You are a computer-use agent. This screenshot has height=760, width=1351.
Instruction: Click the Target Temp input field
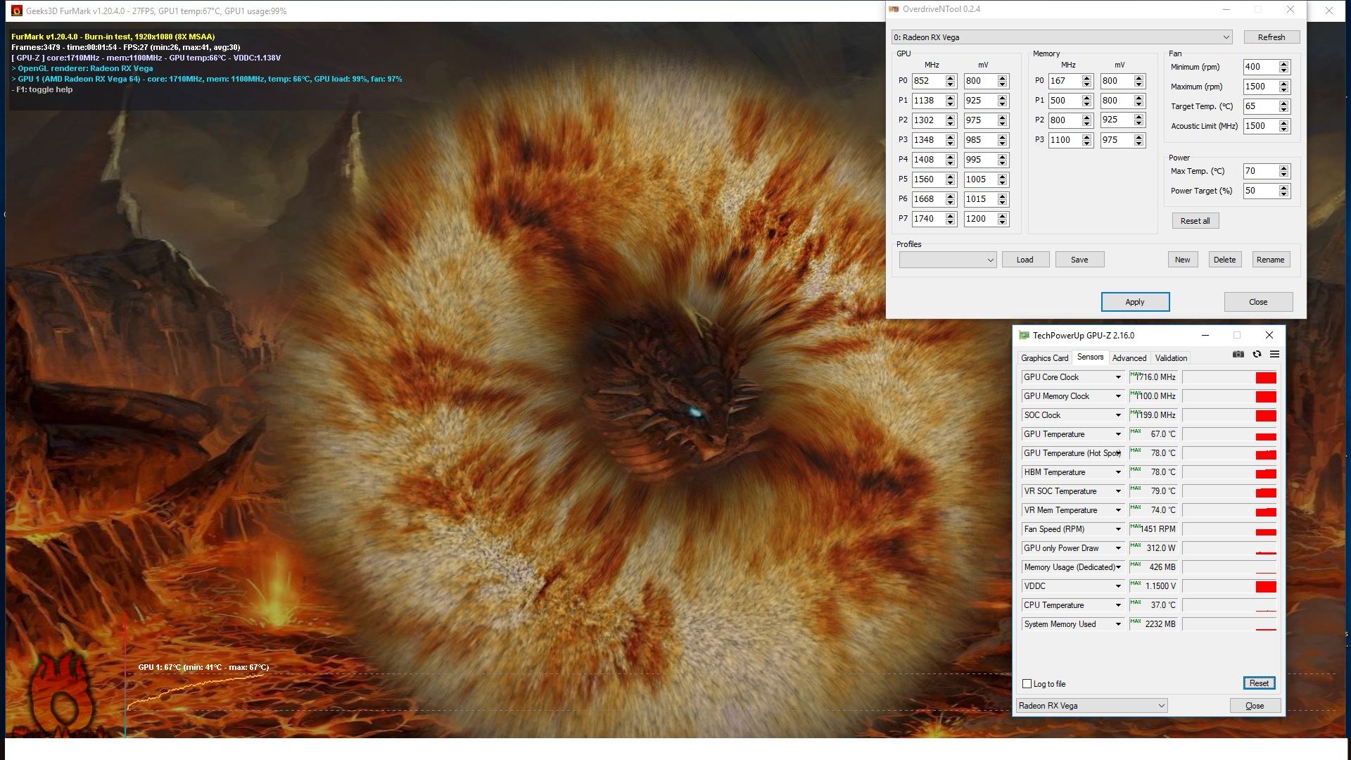coord(1260,106)
